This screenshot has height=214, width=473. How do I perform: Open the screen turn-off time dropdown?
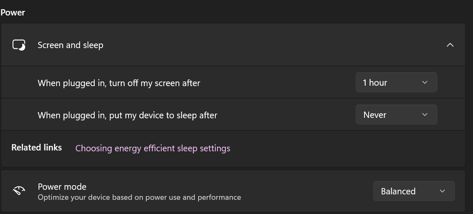(396, 83)
